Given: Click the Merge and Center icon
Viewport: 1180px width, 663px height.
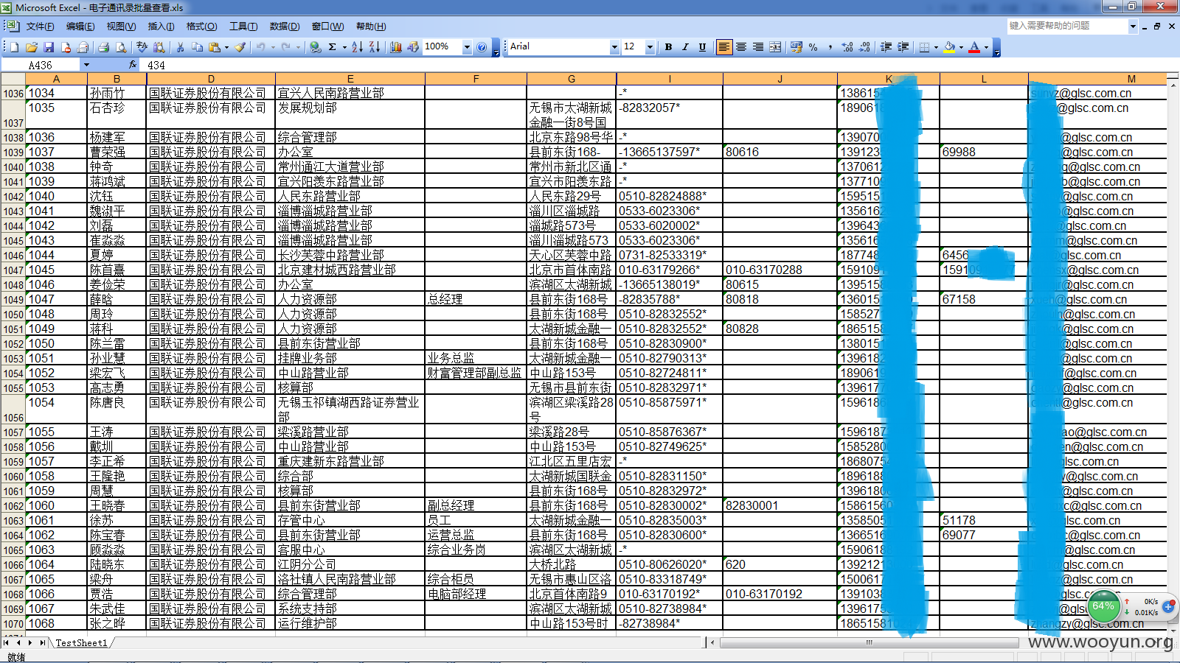Looking at the screenshot, I should [x=775, y=47].
